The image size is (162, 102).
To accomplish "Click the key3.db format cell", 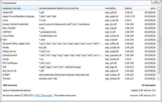I will [x=43, y=47].
